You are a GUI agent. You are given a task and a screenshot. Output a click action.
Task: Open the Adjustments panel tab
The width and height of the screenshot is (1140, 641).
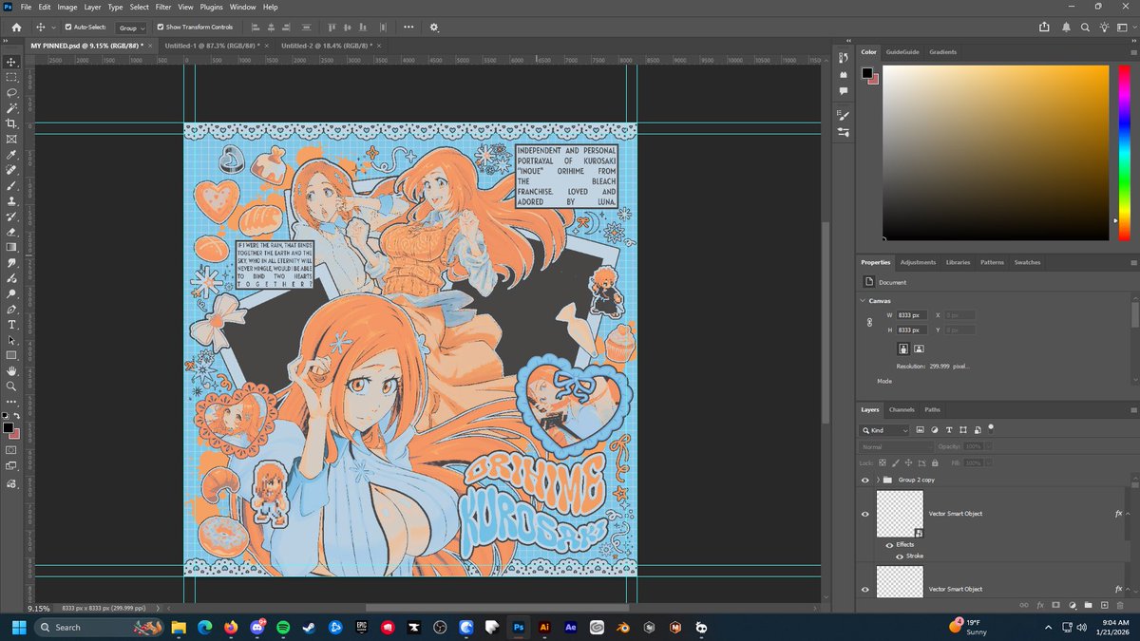click(x=918, y=262)
